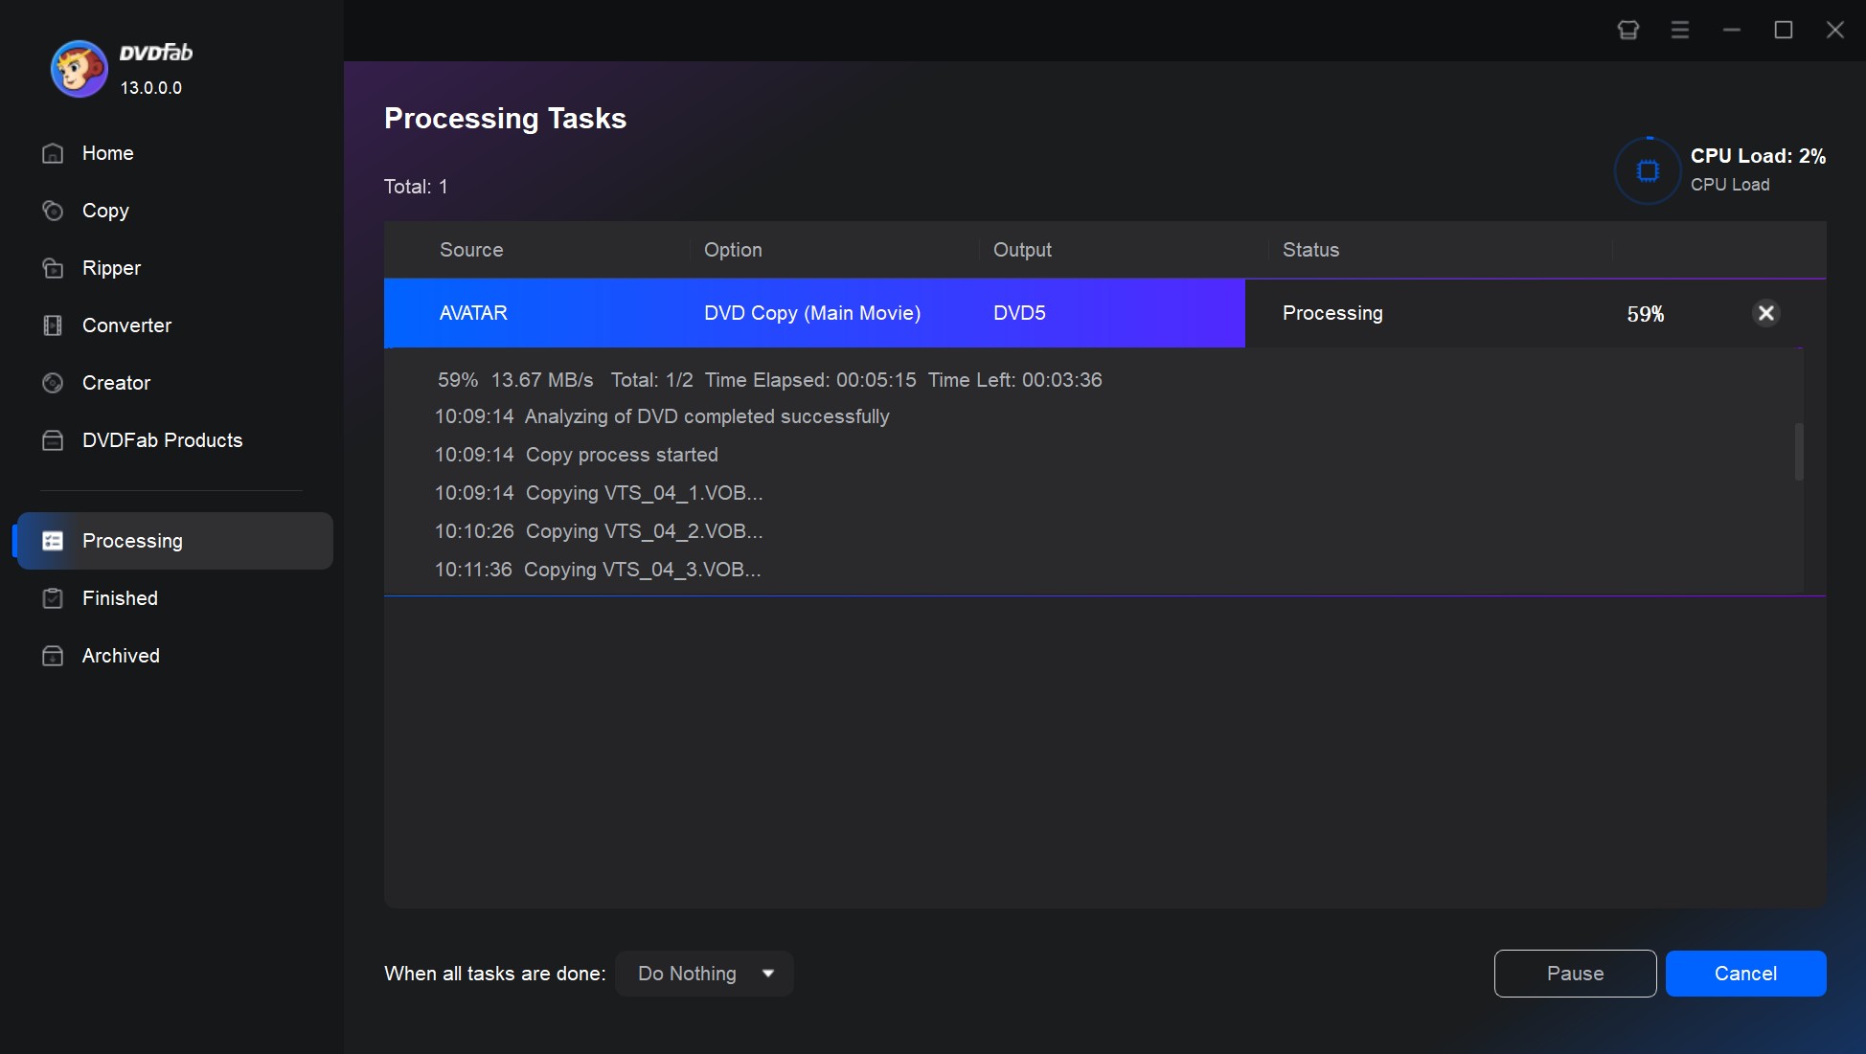Click the Copy sidebar icon

pos(53,210)
